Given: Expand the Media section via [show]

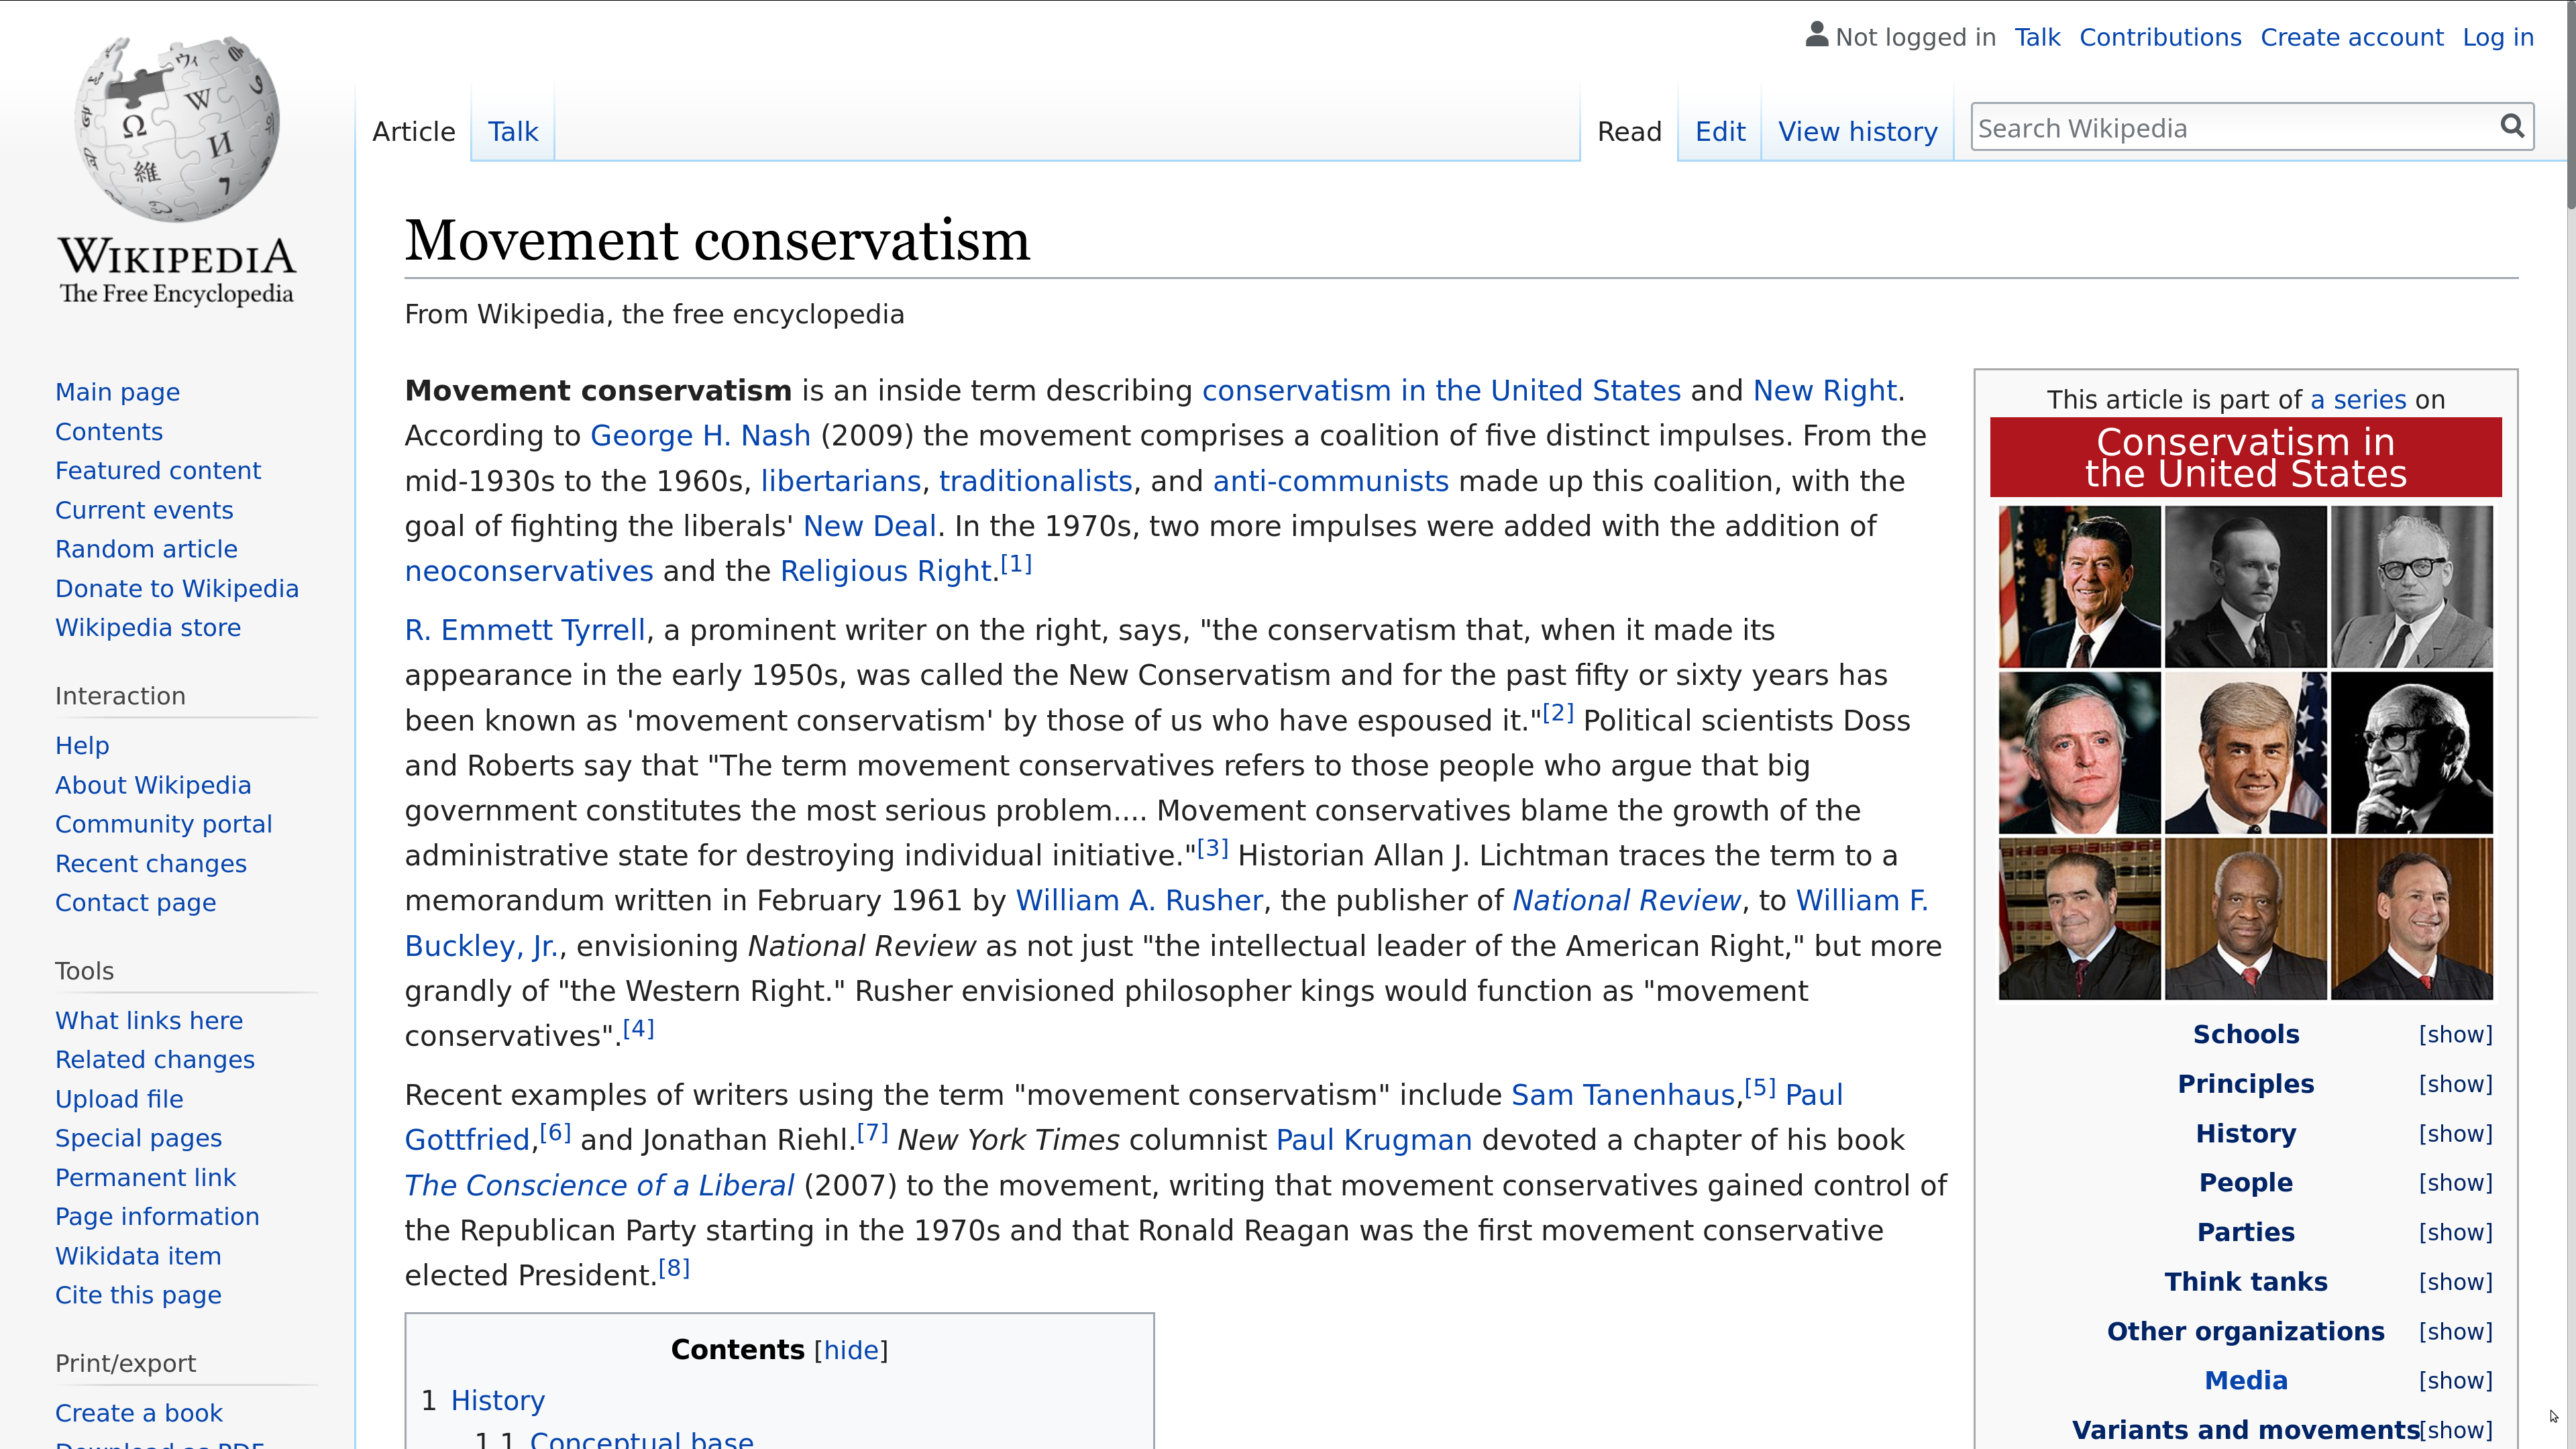Looking at the screenshot, I should click(x=2455, y=1381).
